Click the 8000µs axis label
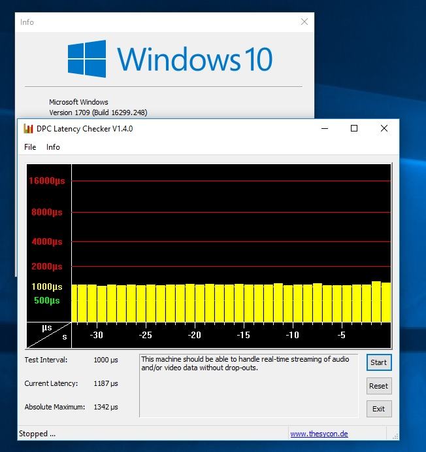This screenshot has width=426, height=452. [47, 212]
